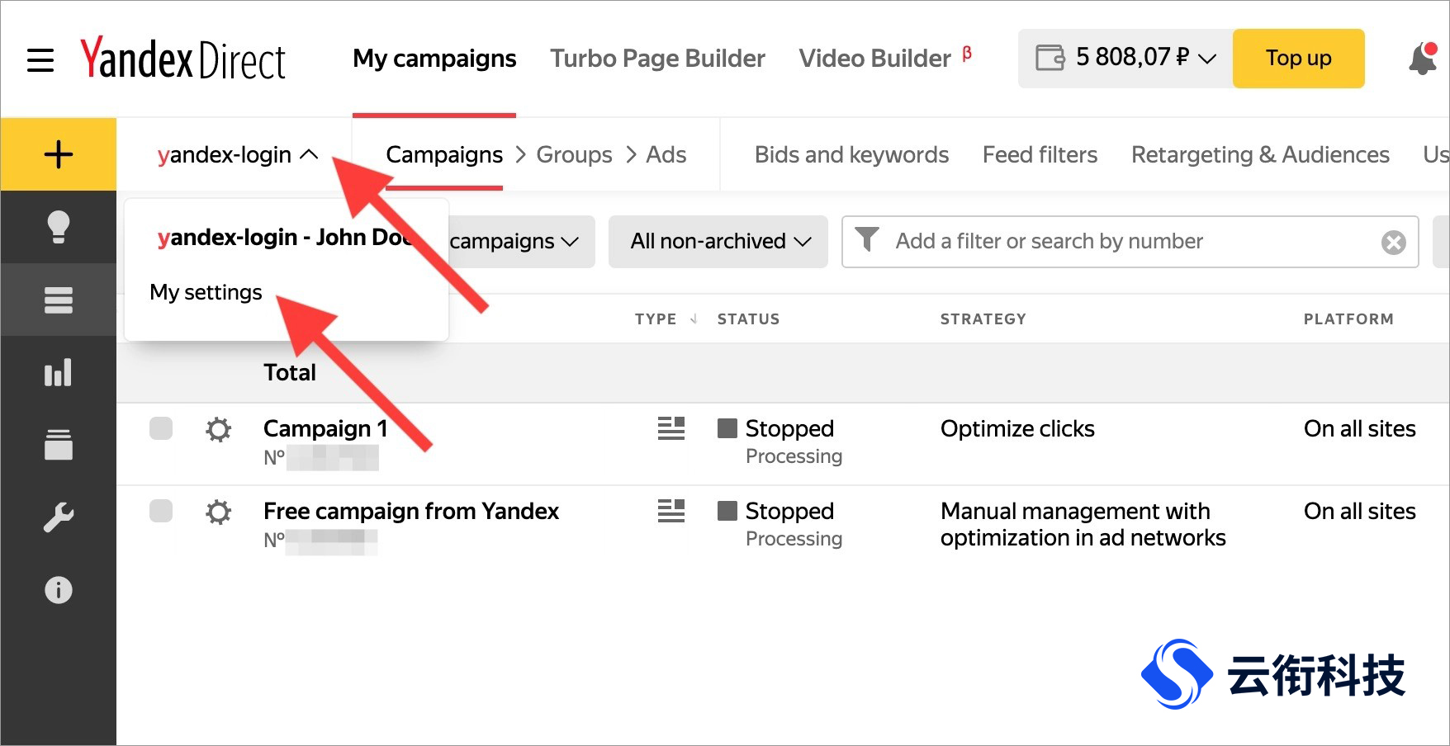Open the campaigns filter dropdown

point(521,242)
